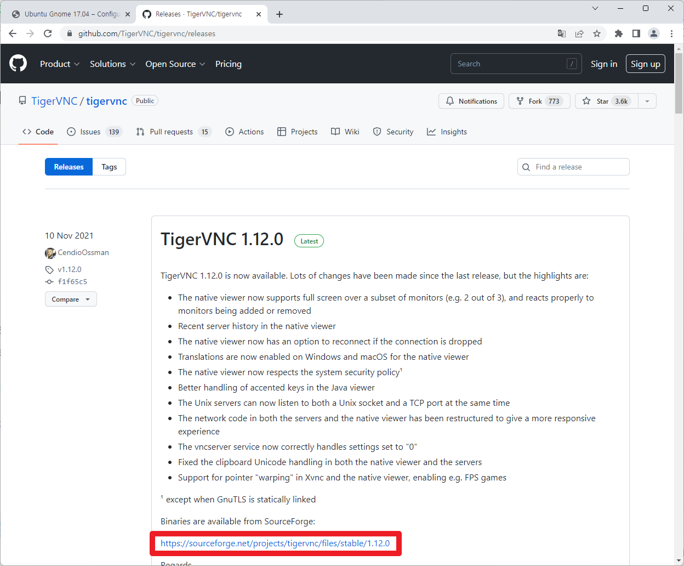The image size is (684, 566).
Task: Open the Insights tab
Action: 447,132
